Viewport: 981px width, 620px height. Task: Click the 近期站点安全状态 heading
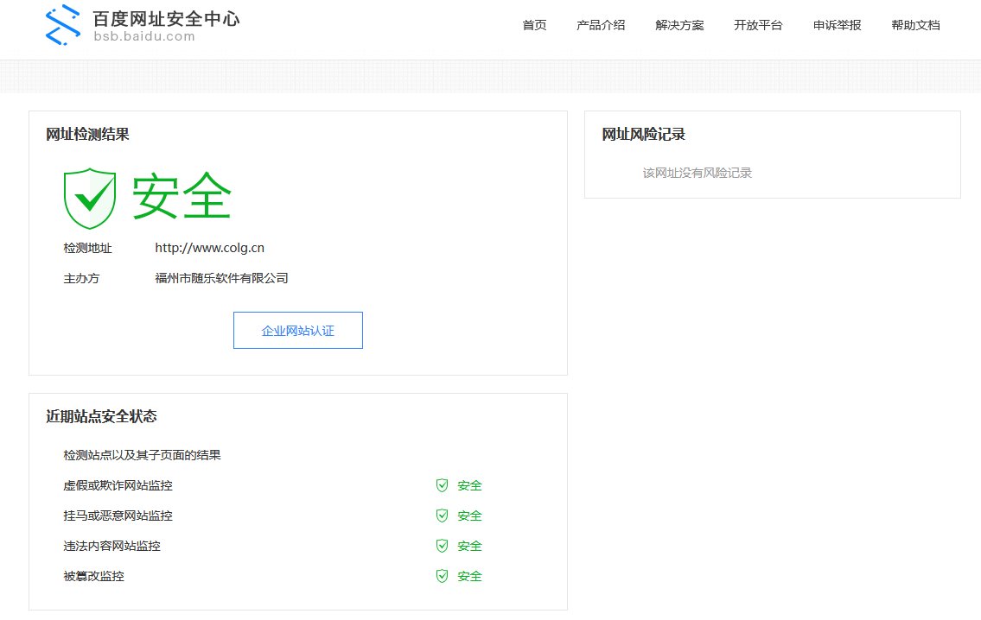click(101, 417)
